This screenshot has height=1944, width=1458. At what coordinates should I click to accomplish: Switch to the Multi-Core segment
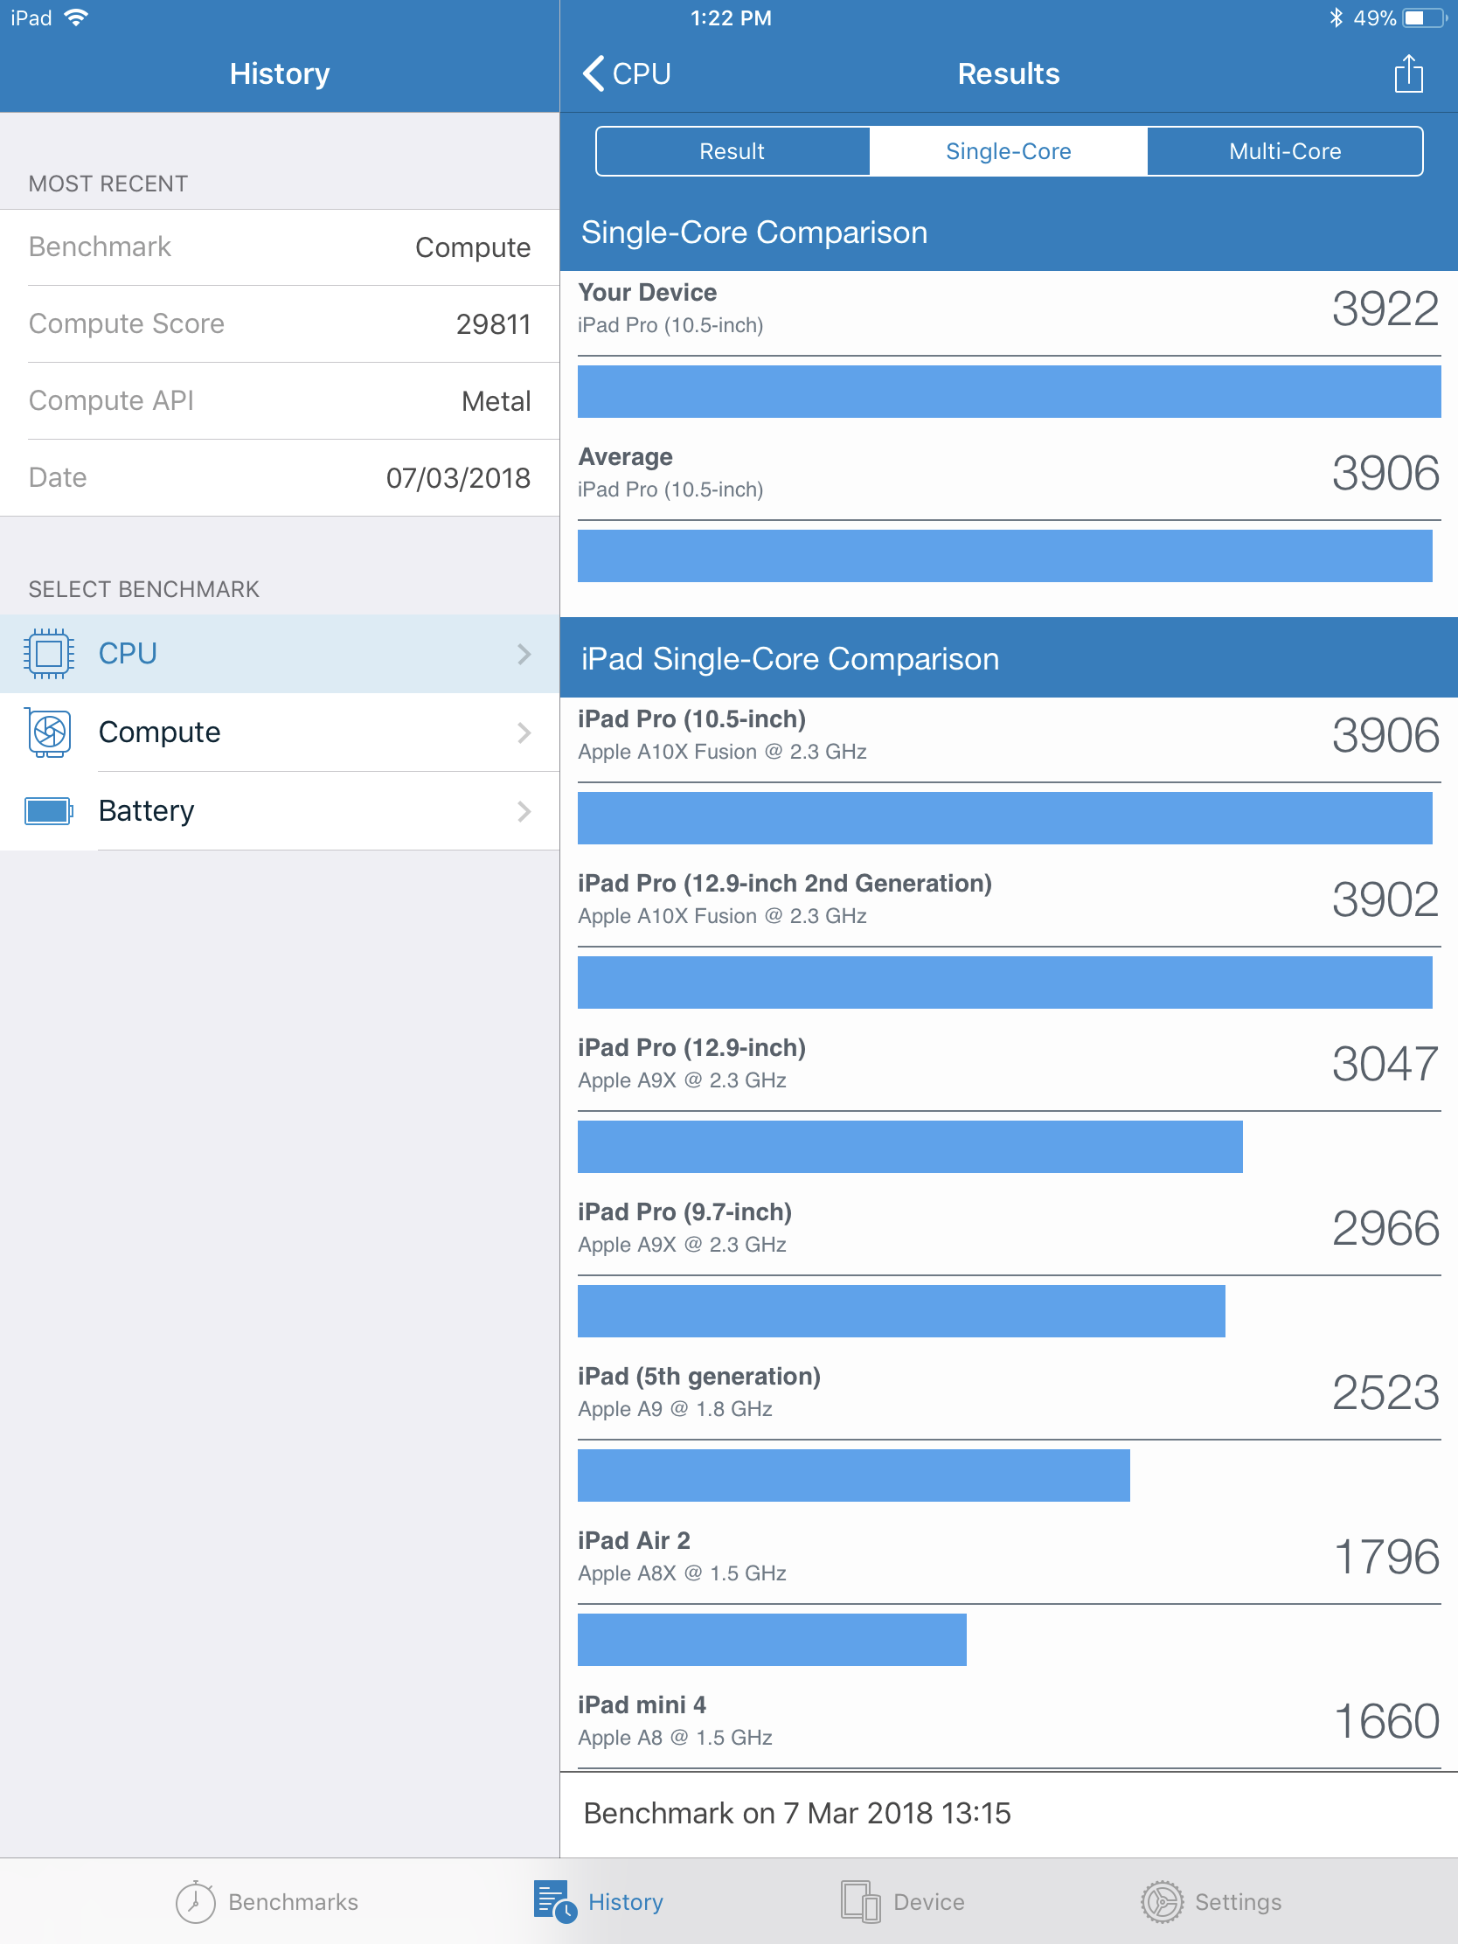coord(1285,151)
